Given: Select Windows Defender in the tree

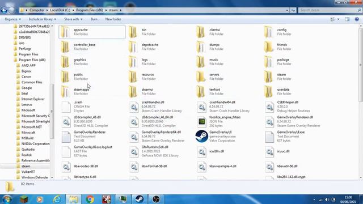Looking at the screenshot, I should (x=35, y=177).
